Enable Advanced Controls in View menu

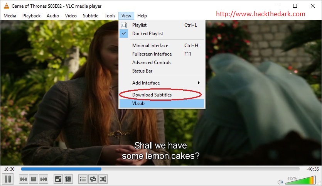point(162,62)
